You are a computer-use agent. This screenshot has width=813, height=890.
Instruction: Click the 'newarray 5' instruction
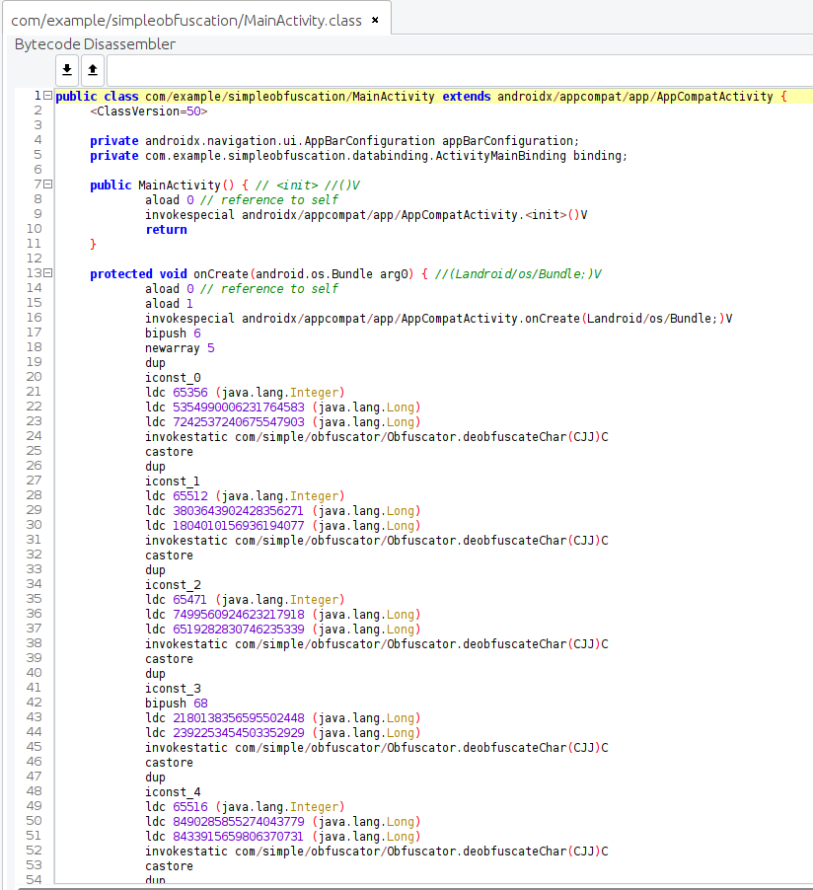coord(179,347)
